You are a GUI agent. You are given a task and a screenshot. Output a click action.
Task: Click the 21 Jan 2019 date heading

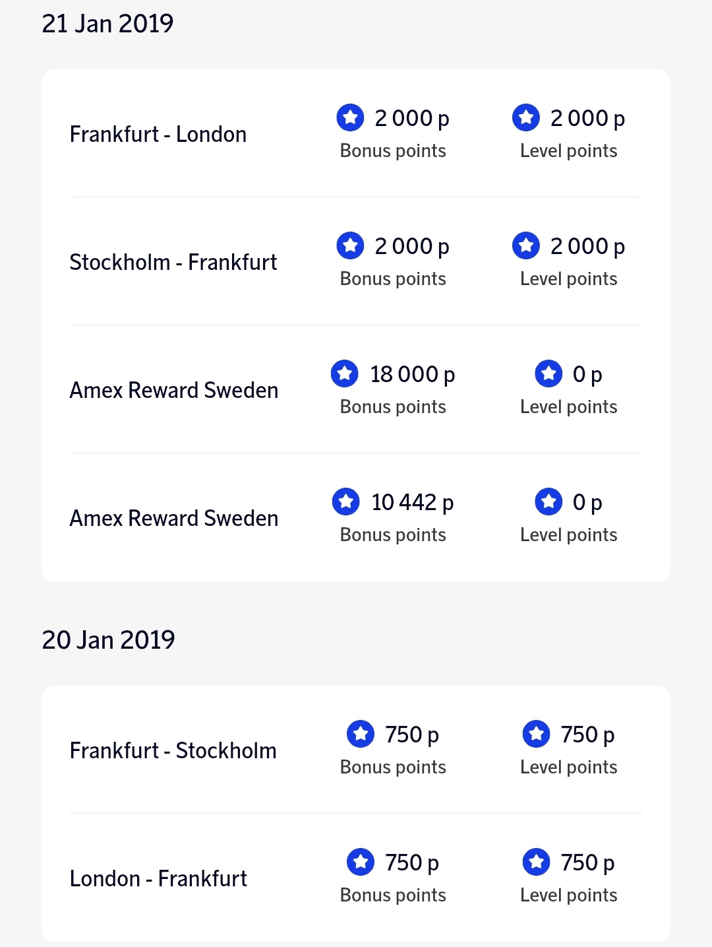point(107,24)
